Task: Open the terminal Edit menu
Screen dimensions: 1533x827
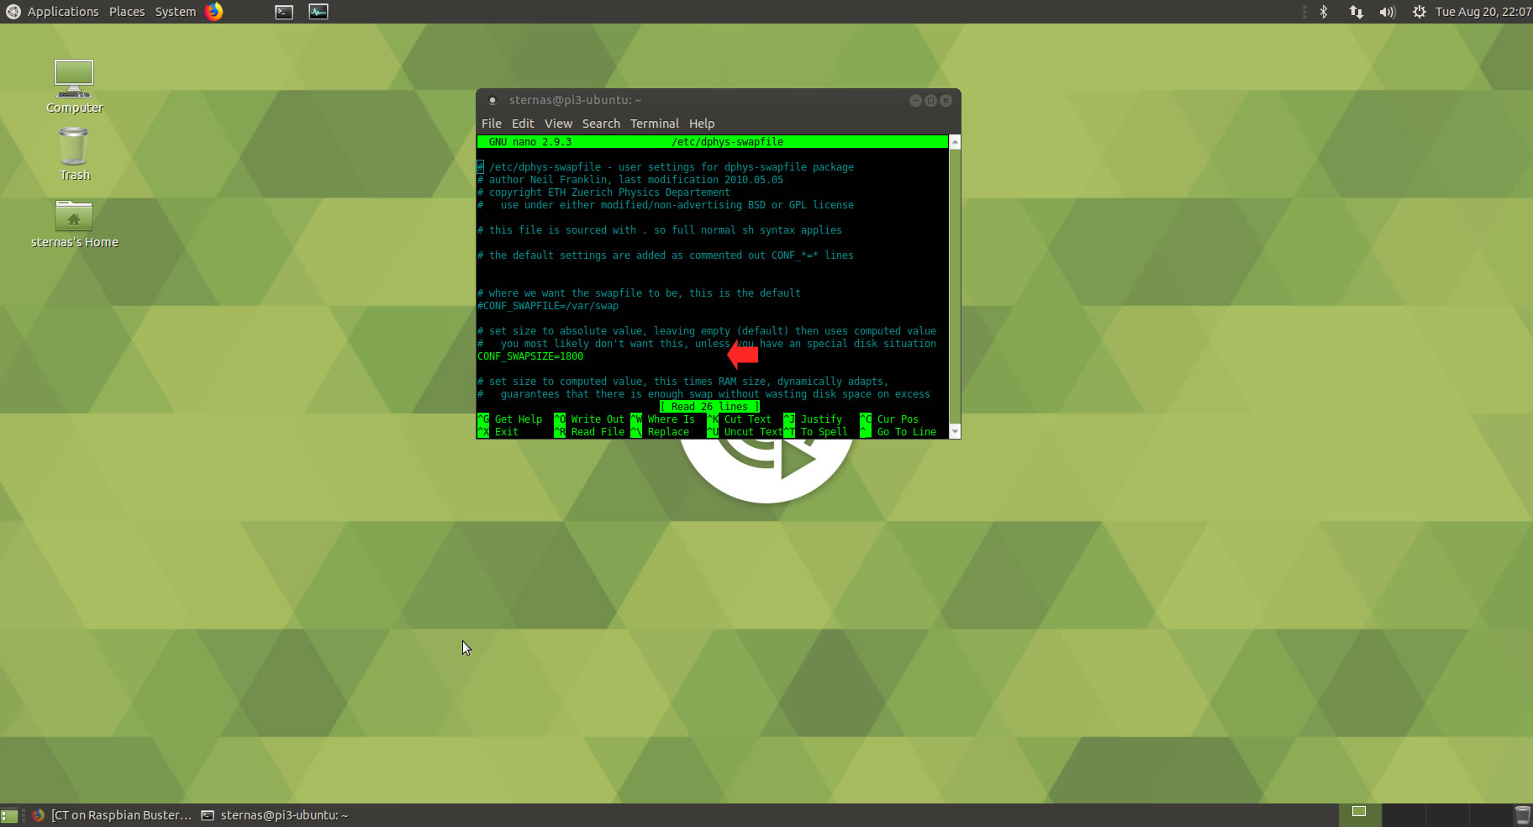Action: [x=523, y=124]
